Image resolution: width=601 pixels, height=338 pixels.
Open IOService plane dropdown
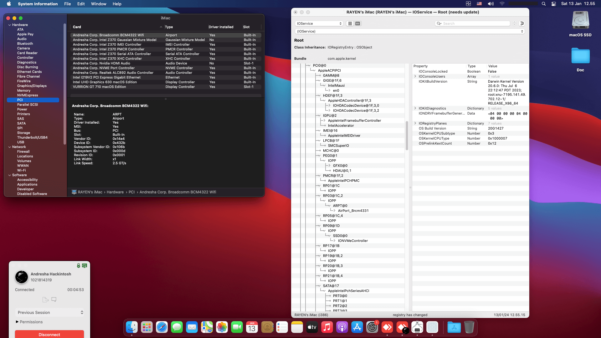(319, 23)
